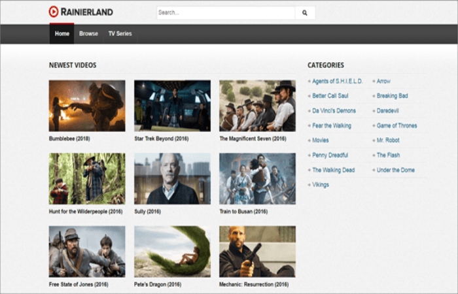
Task: Click Hunt for the Wilderpeople (2016) title
Action: click(x=86, y=212)
